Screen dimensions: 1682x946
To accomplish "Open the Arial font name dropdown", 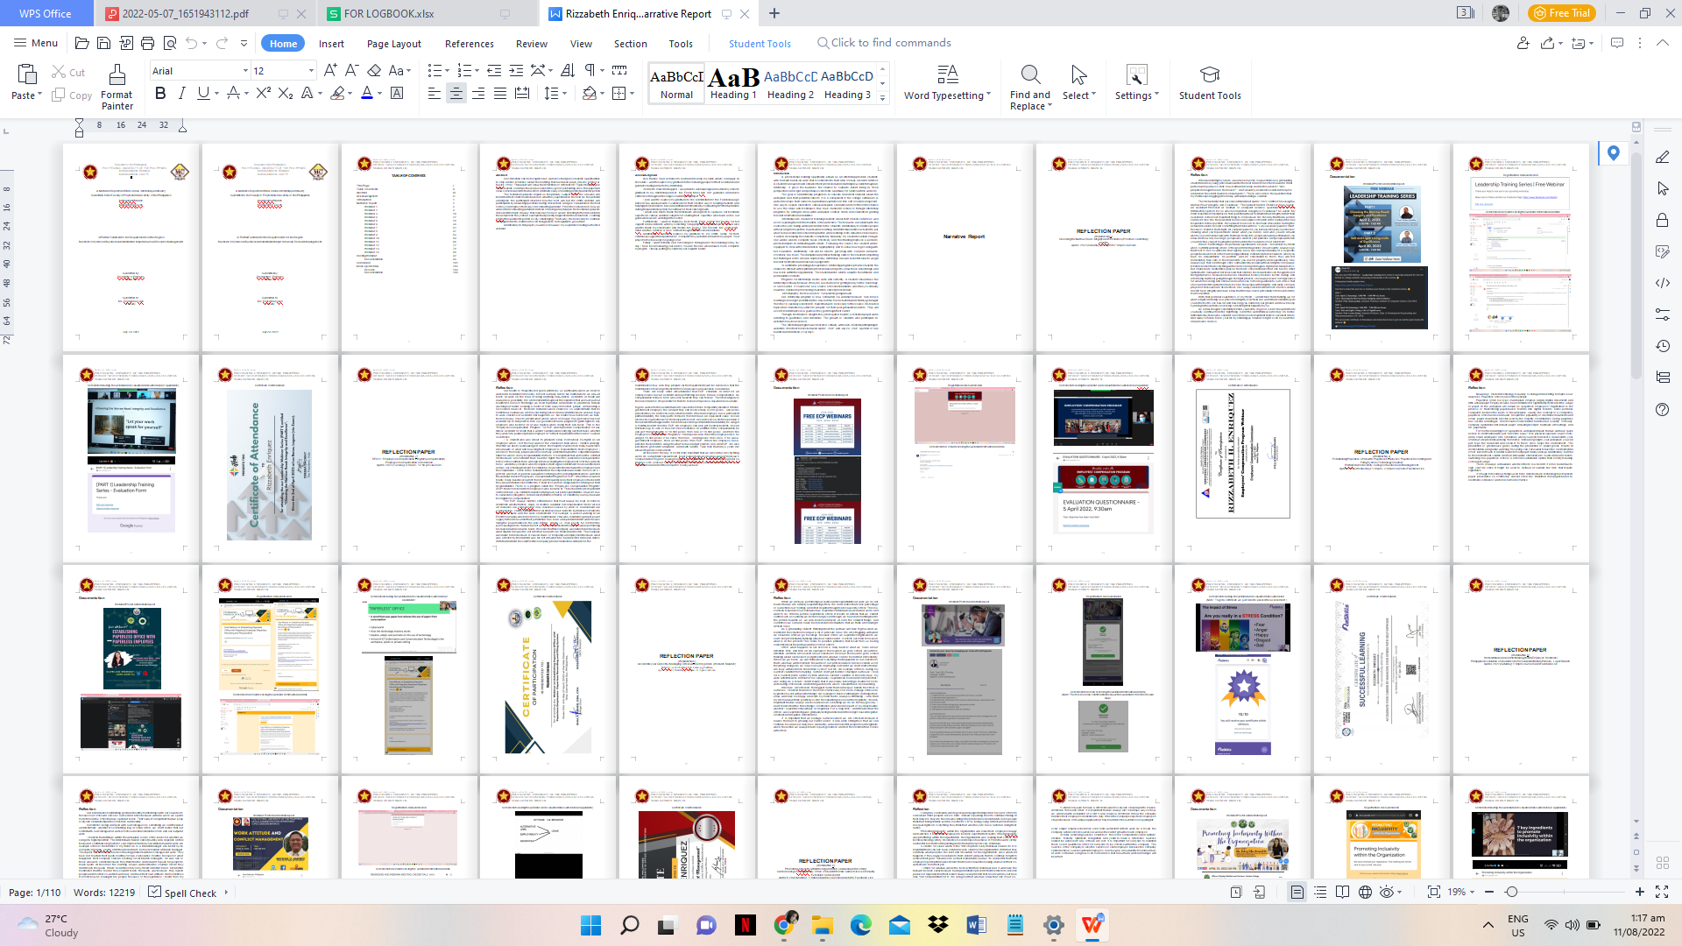I will click(x=245, y=71).
